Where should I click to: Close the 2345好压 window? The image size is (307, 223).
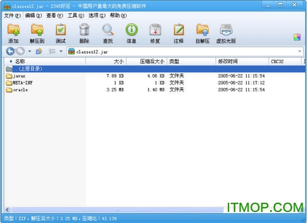pyautogui.click(x=295, y=6)
